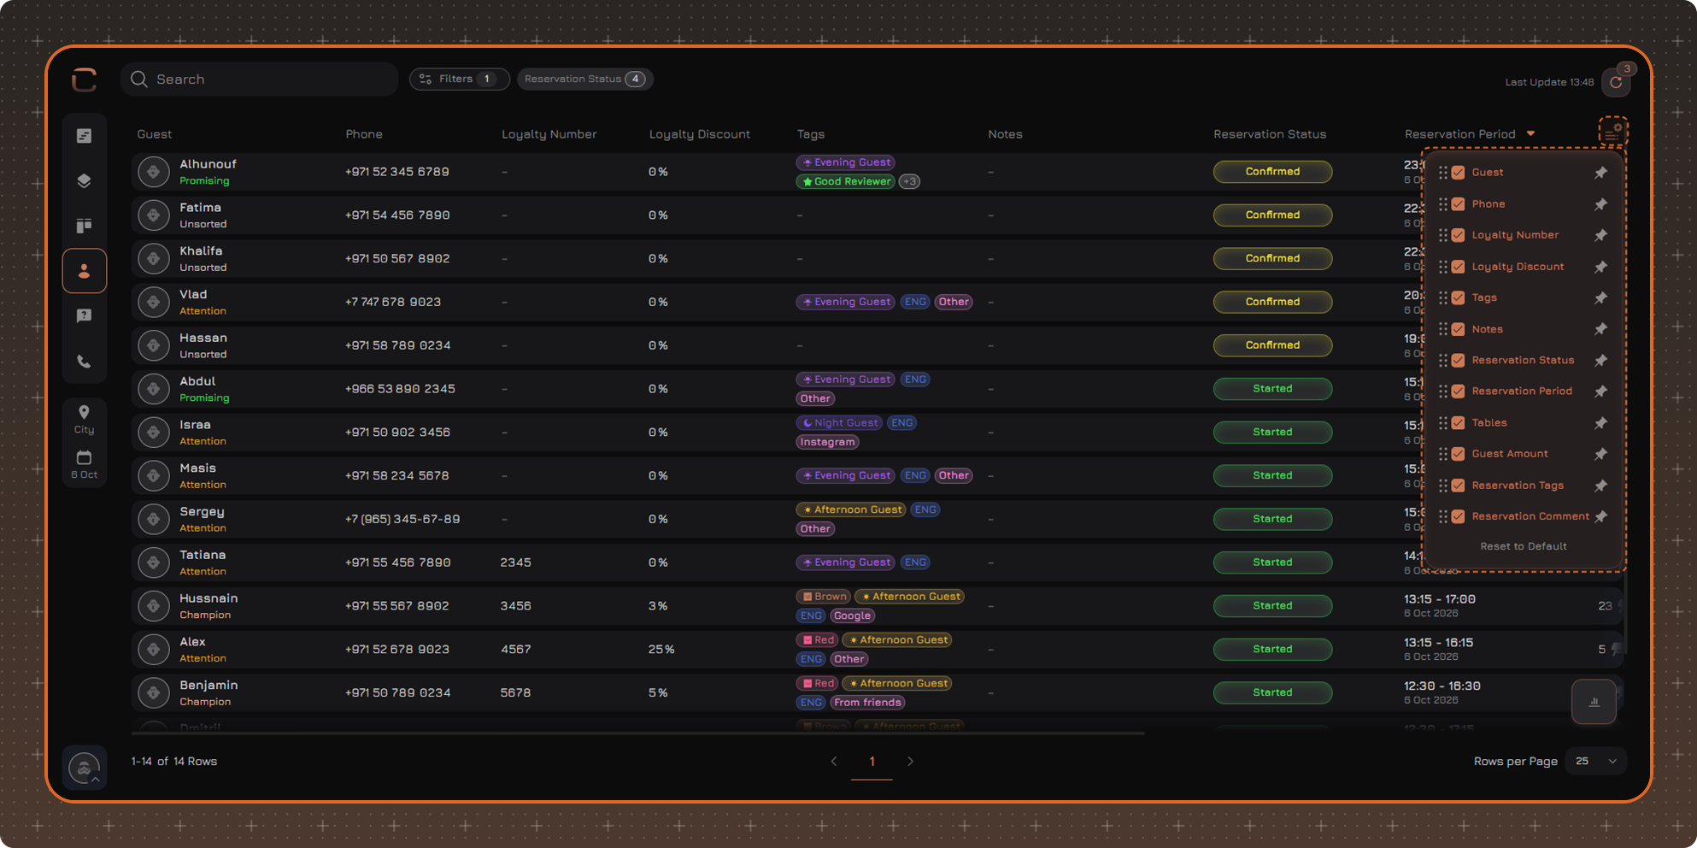Open the column settings icon
The image size is (1697, 848).
click(x=1612, y=132)
